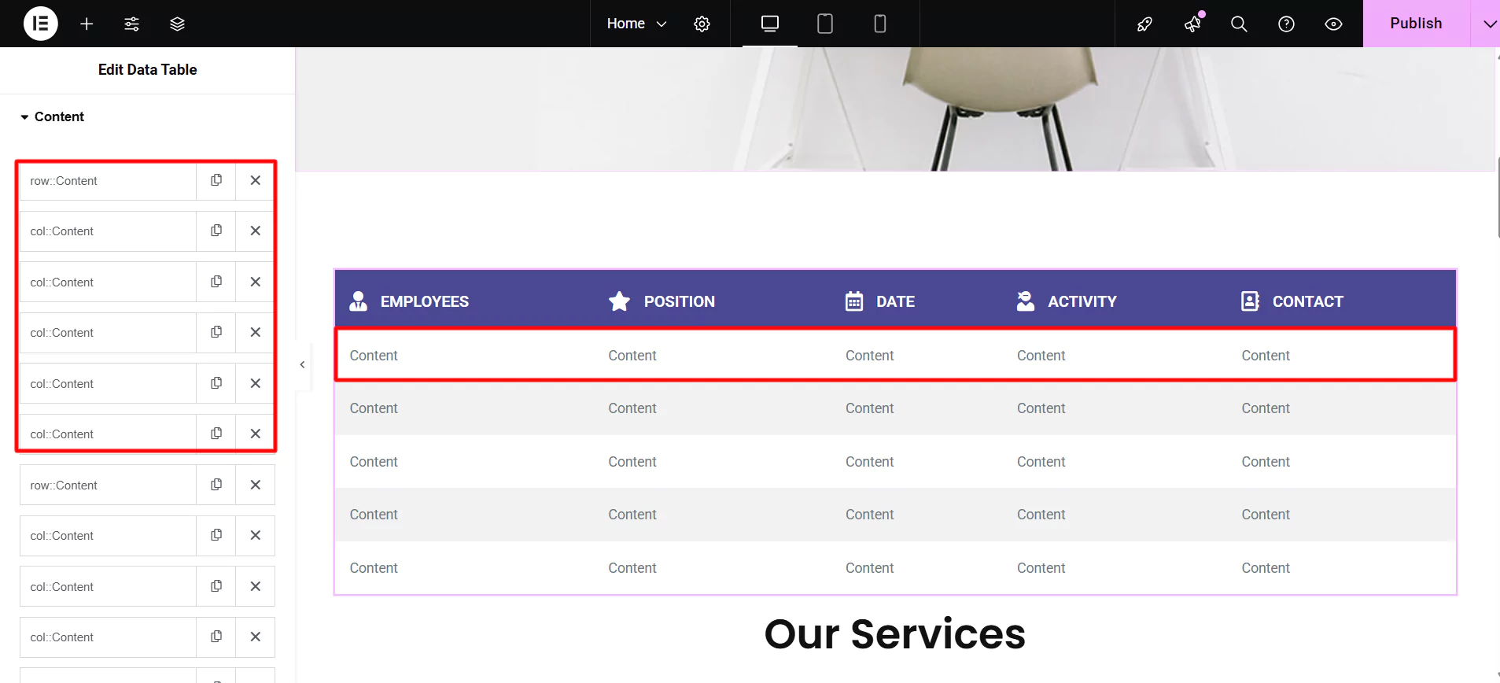1500x683 pixels.
Task: Select the first row::Content item
Action: pyautogui.click(x=108, y=181)
